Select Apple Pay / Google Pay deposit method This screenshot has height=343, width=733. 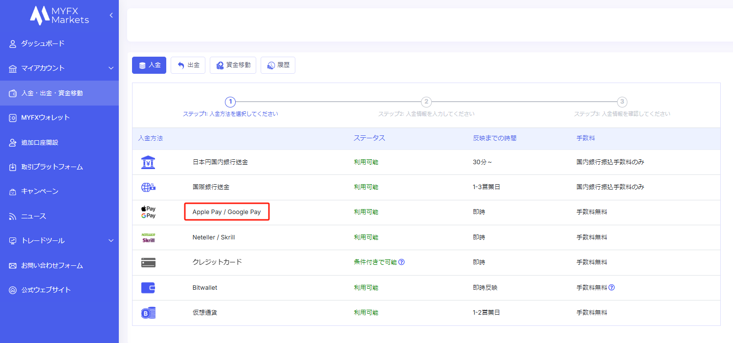(226, 212)
